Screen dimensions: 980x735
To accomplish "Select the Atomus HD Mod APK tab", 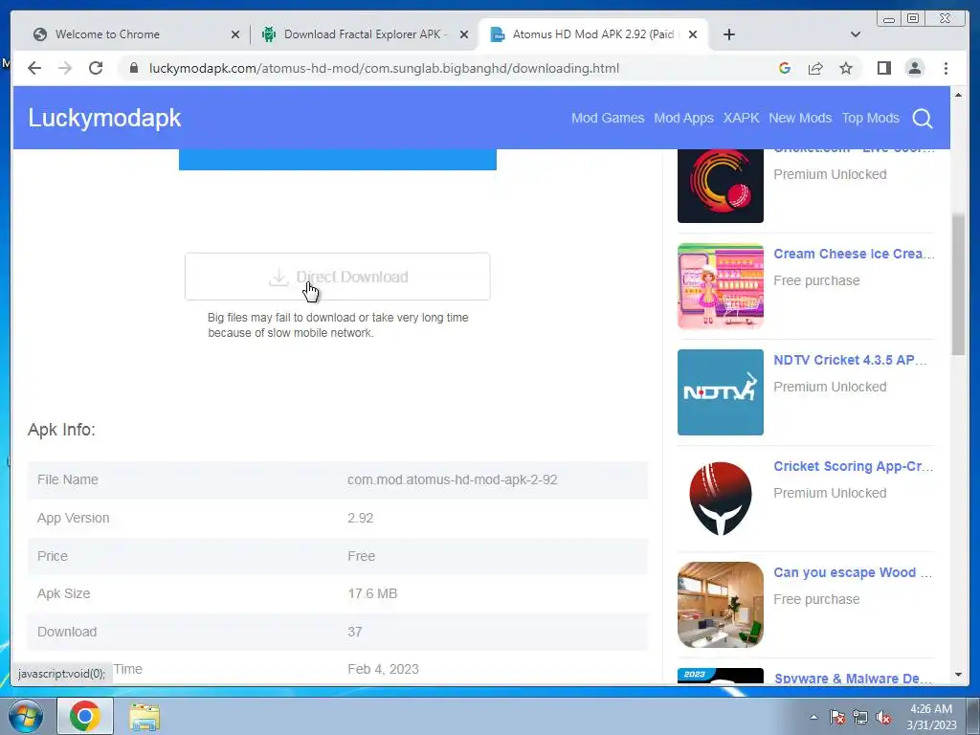I will (592, 34).
